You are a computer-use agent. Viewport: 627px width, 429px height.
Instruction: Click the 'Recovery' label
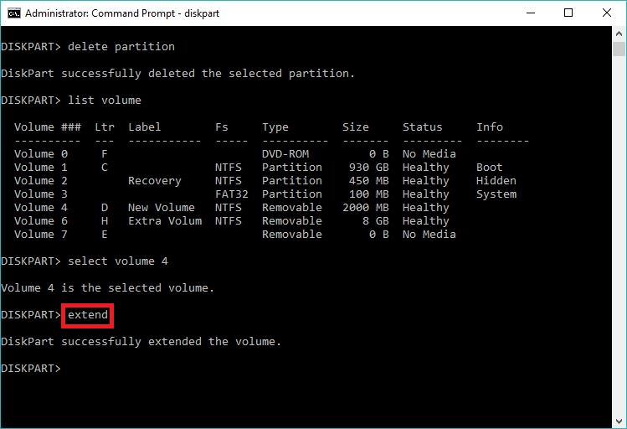click(x=155, y=181)
